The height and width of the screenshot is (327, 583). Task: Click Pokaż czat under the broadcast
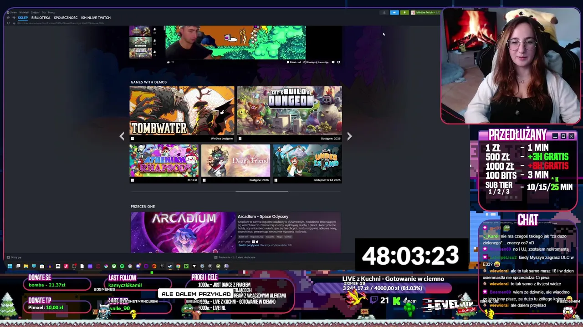pos(294,62)
